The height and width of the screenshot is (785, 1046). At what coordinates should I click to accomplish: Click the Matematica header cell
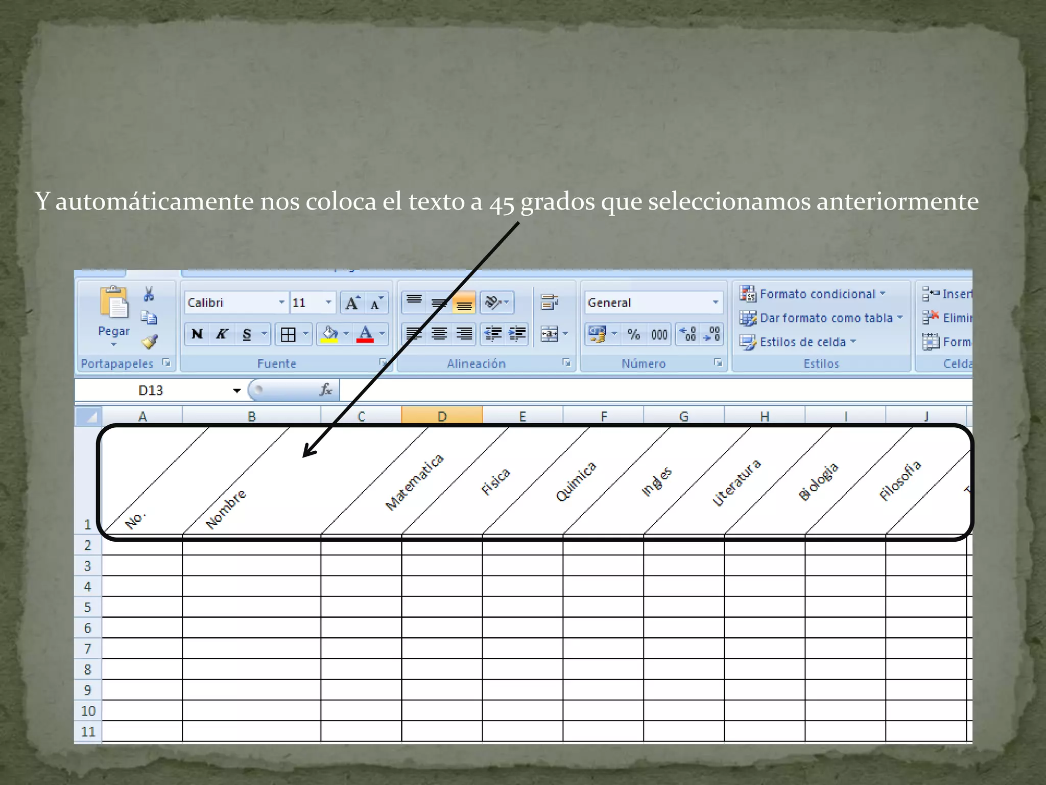pos(415,482)
